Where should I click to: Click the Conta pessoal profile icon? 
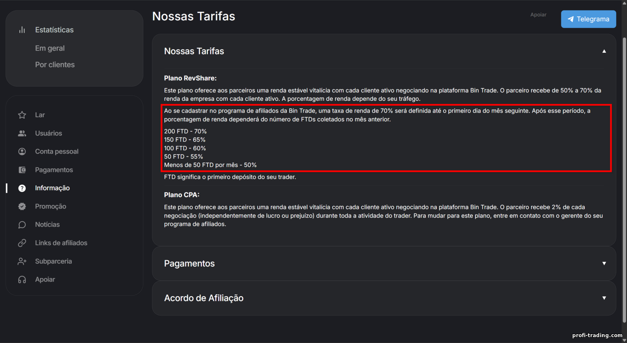tap(22, 151)
